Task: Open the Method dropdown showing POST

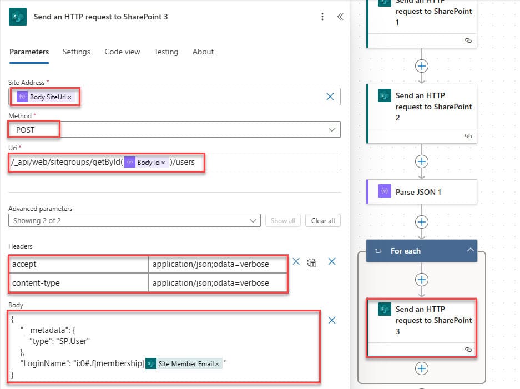Action: coord(174,130)
